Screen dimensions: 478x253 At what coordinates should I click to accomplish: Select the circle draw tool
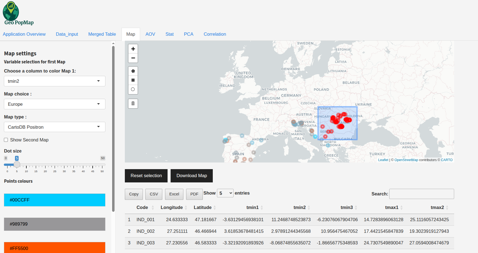coord(133,89)
